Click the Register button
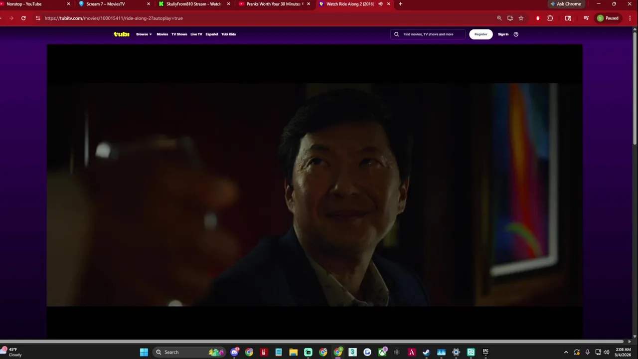Image resolution: width=638 pixels, height=359 pixels. [481, 34]
